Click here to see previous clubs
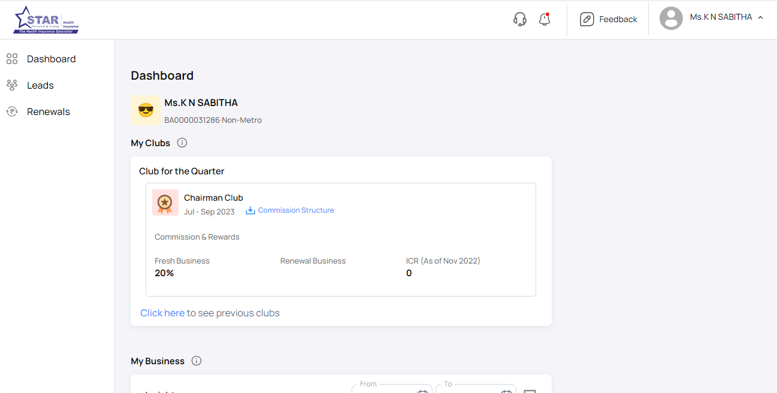The image size is (777, 393). [162, 313]
